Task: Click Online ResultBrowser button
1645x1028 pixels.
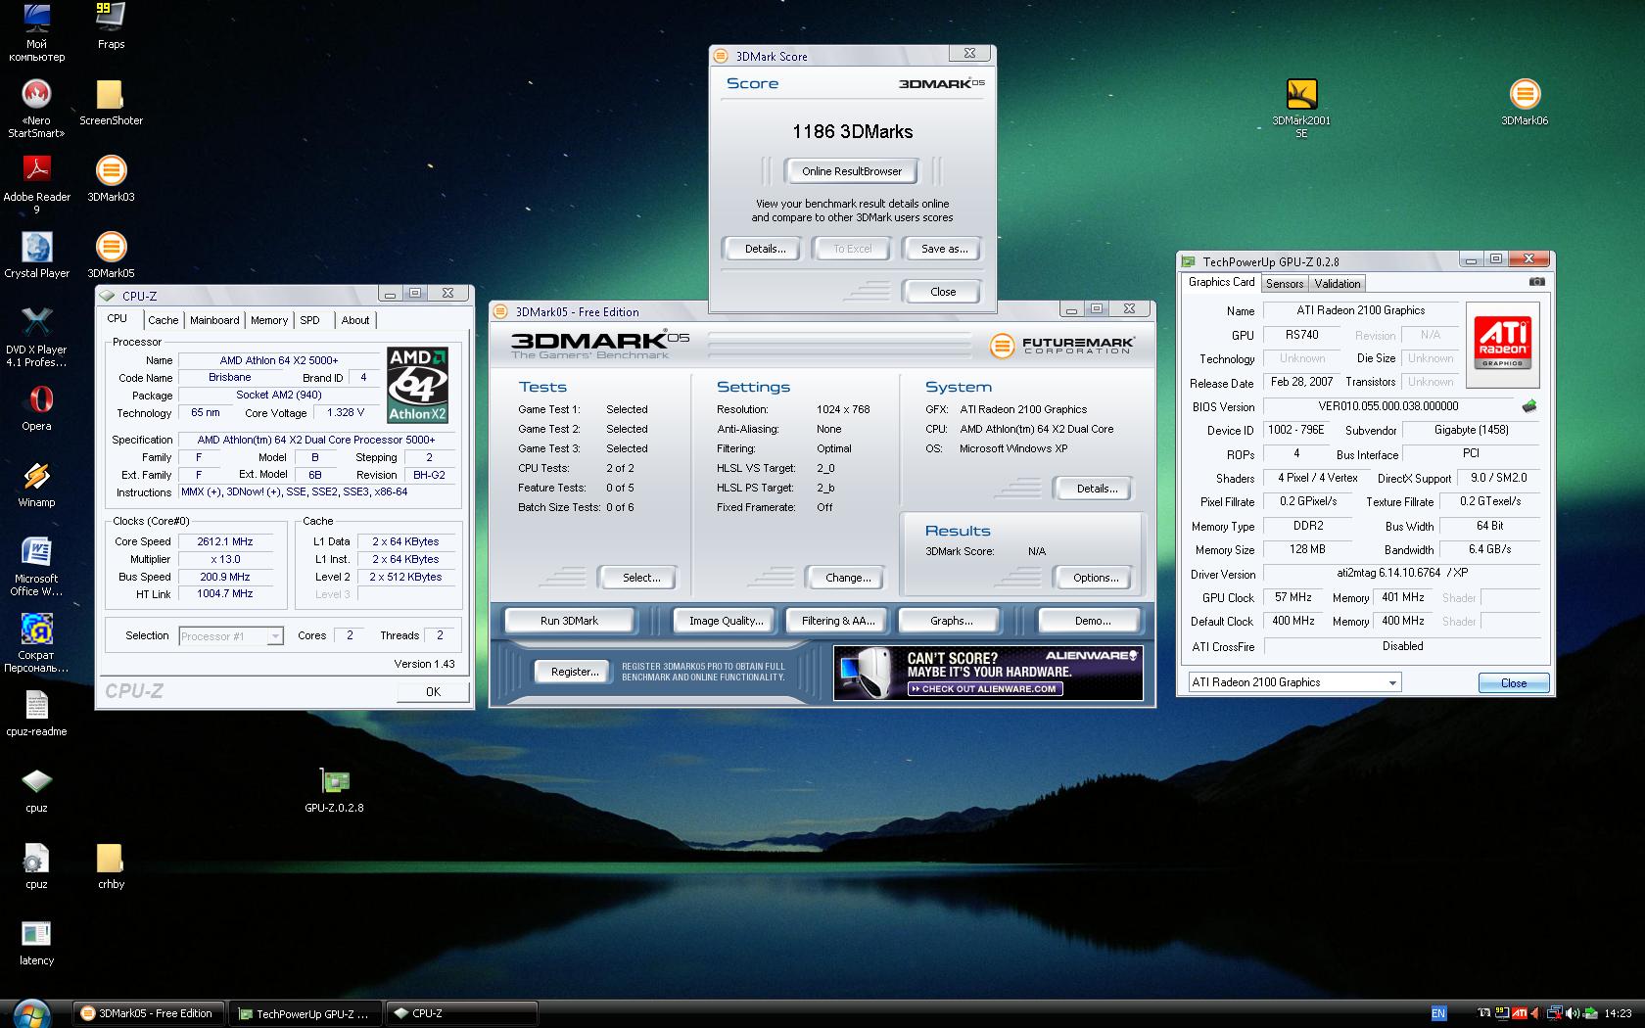Action: tap(852, 171)
